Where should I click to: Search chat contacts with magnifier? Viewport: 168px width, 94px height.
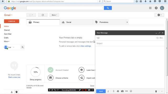click(23, 47)
